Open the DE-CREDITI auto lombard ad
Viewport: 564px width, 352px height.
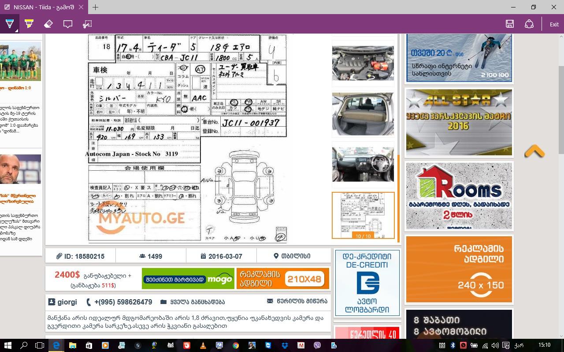click(367, 283)
